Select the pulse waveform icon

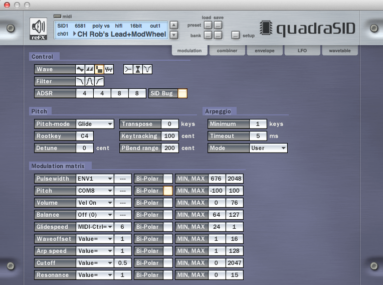tap(98, 69)
